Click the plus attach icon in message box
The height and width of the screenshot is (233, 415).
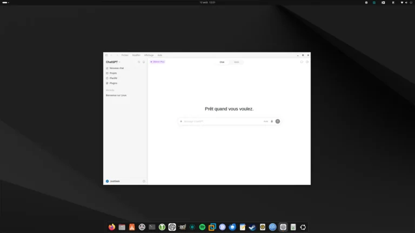tap(181, 121)
